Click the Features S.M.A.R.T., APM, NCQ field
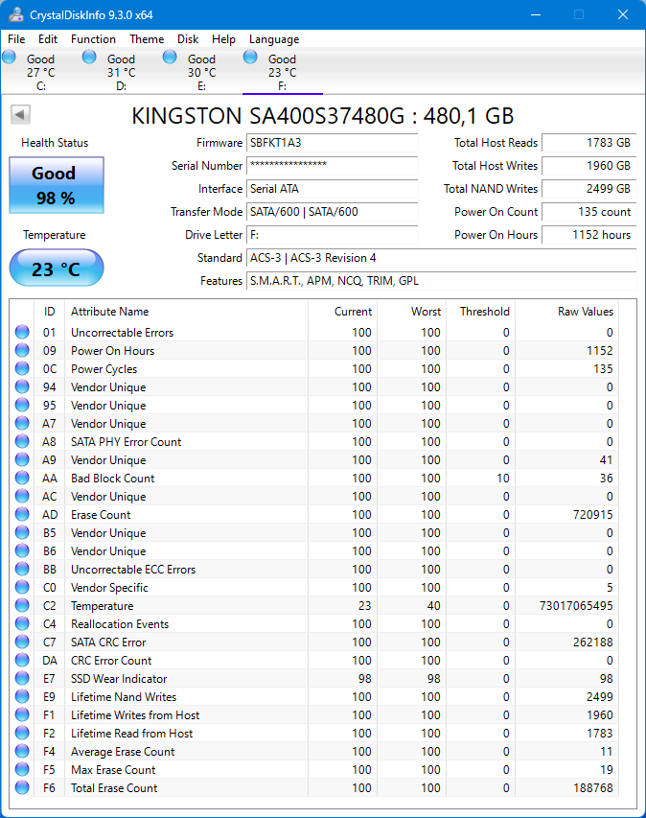The width and height of the screenshot is (646, 818). tap(441, 281)
